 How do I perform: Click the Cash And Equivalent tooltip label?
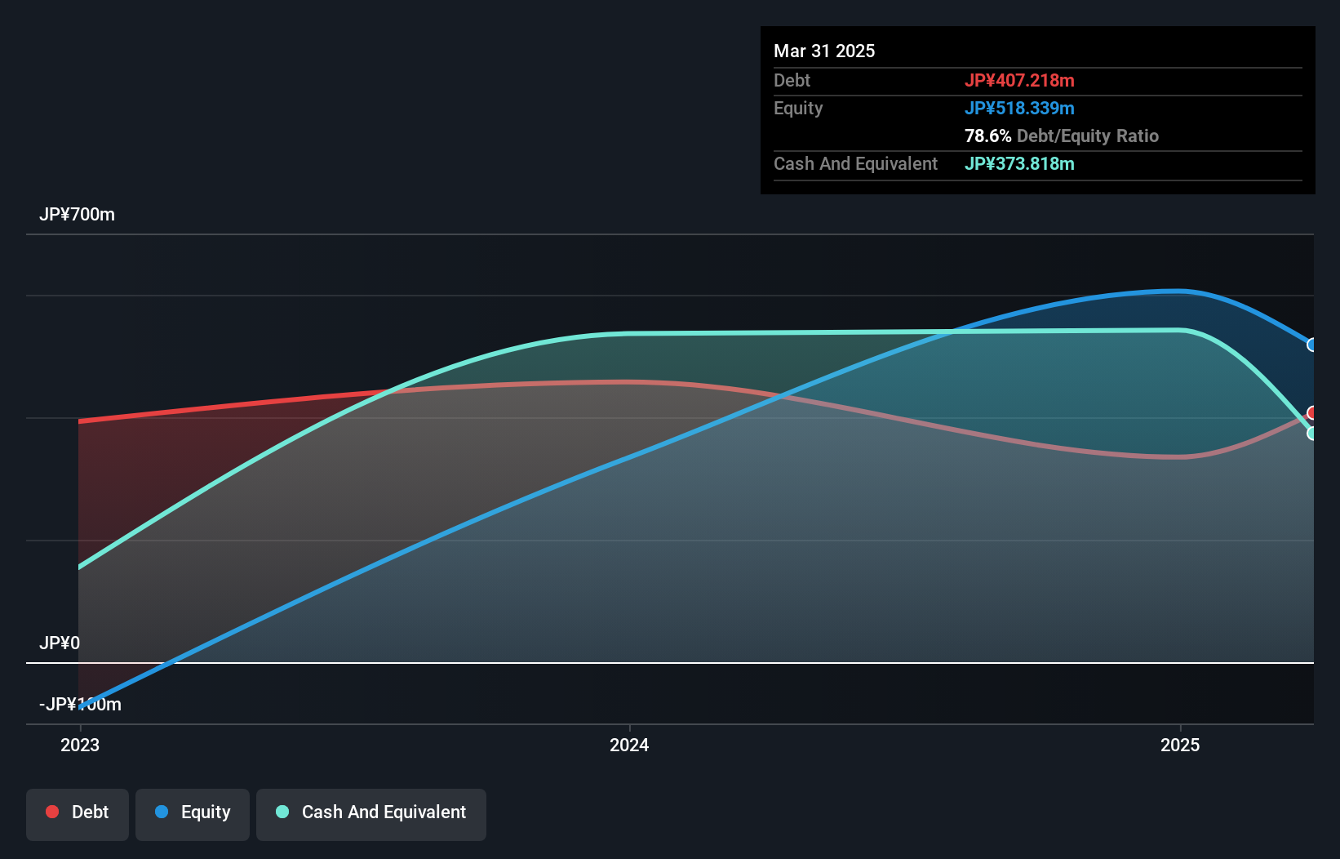855,164
